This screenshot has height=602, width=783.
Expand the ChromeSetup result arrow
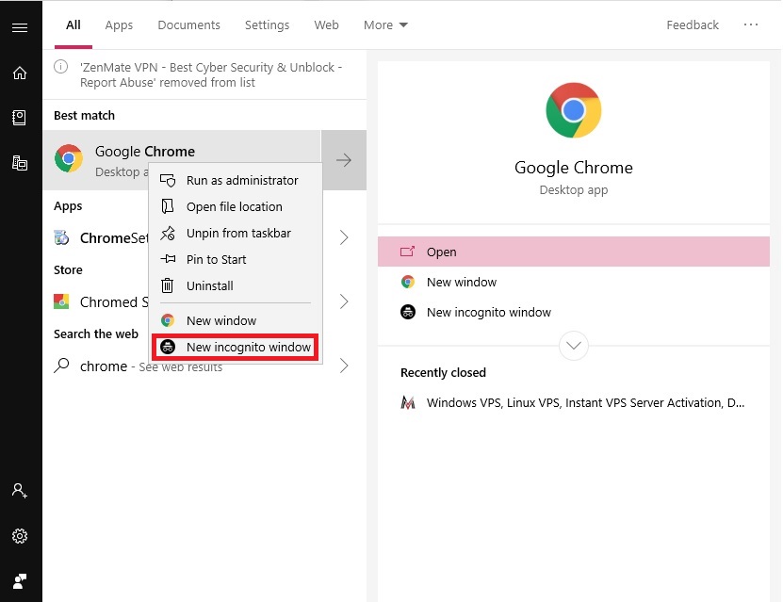tap(344, 237)
